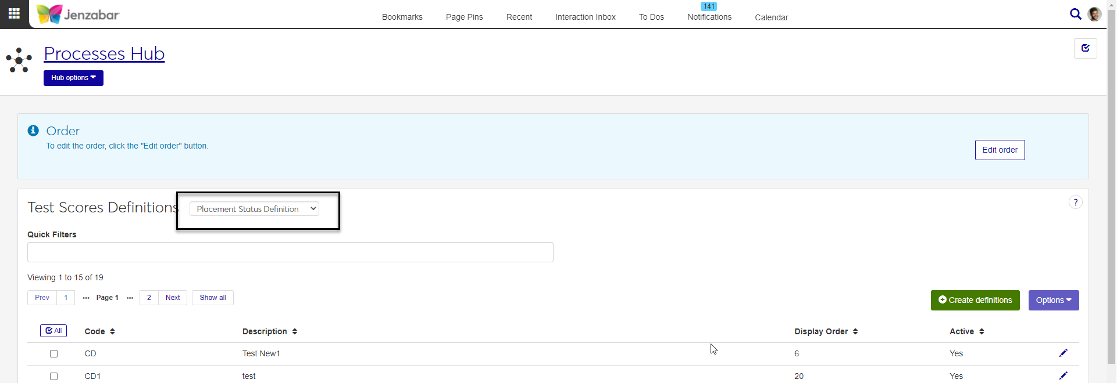Toggle the checkbox for CD1 row

click(54, 376)
